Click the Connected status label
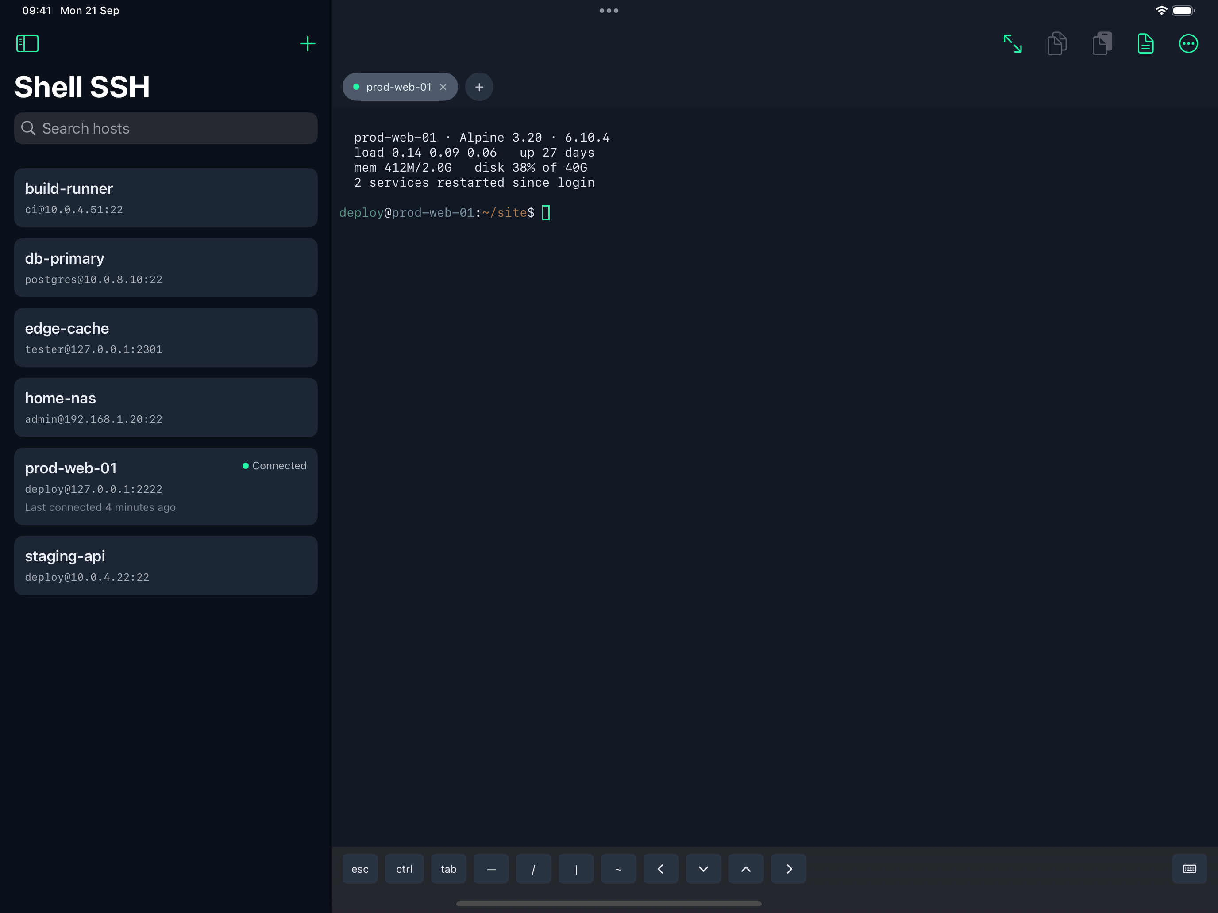 click(274, 466)
